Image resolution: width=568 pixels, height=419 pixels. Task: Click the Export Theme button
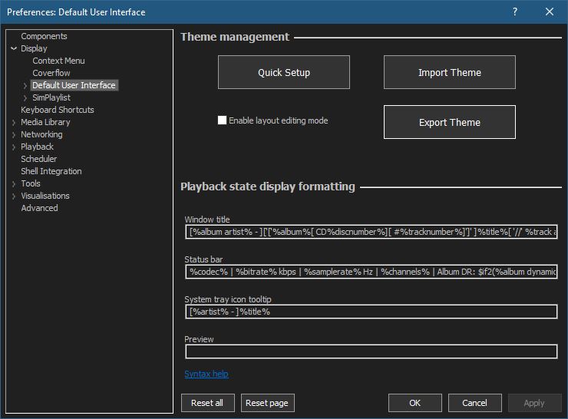(449, 122)
